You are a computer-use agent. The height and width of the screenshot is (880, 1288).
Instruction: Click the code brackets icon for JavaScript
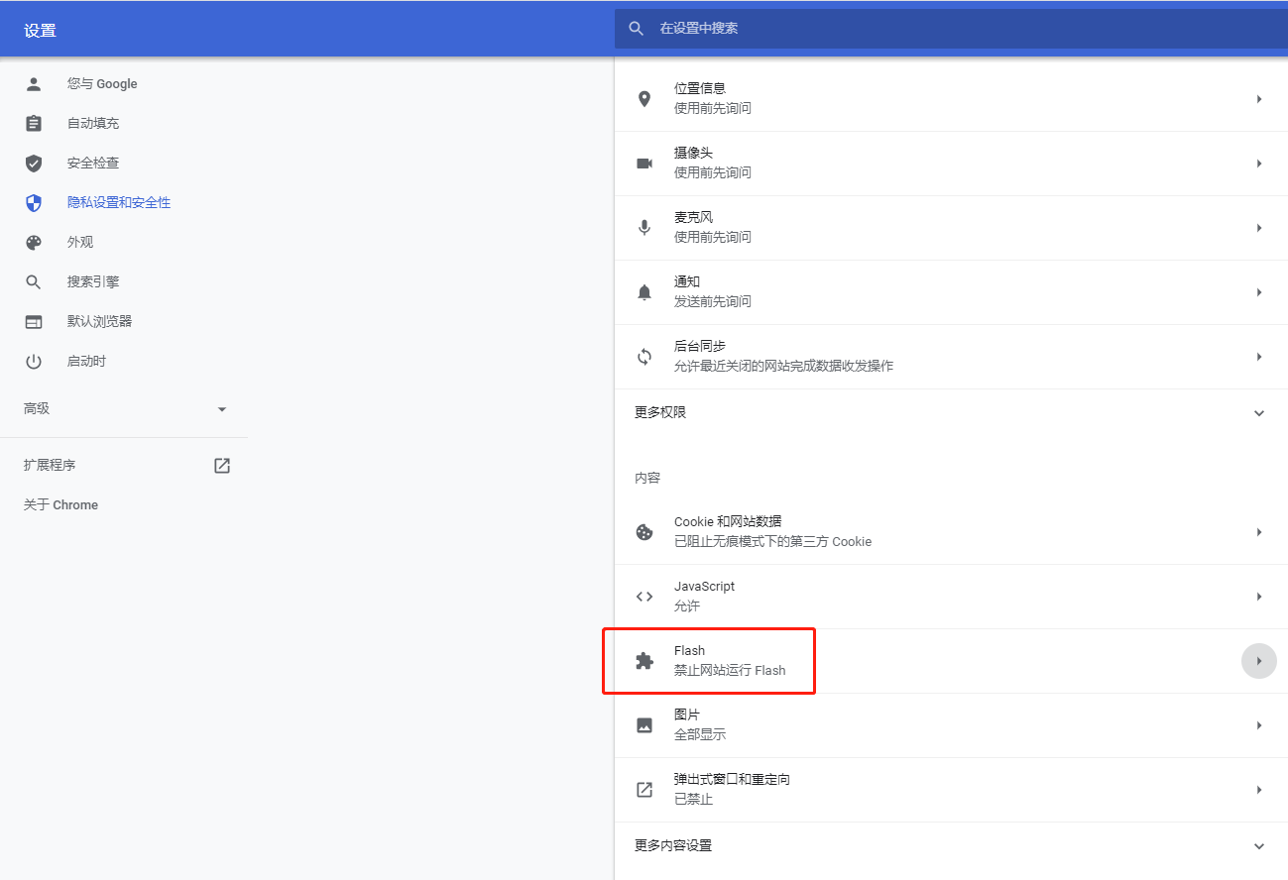coord(644,597)
